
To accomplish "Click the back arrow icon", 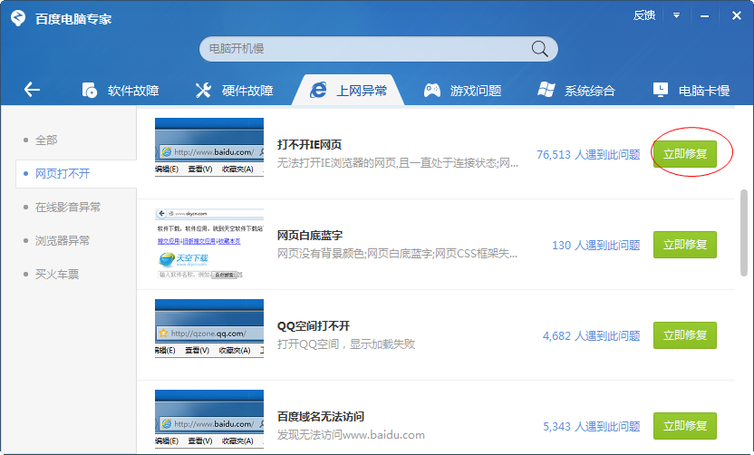I will (x=32, y=89).
